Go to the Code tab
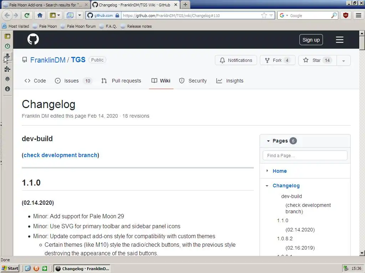Image resolution: width=365 pixels, height=273 pixels. coord(35,81)
